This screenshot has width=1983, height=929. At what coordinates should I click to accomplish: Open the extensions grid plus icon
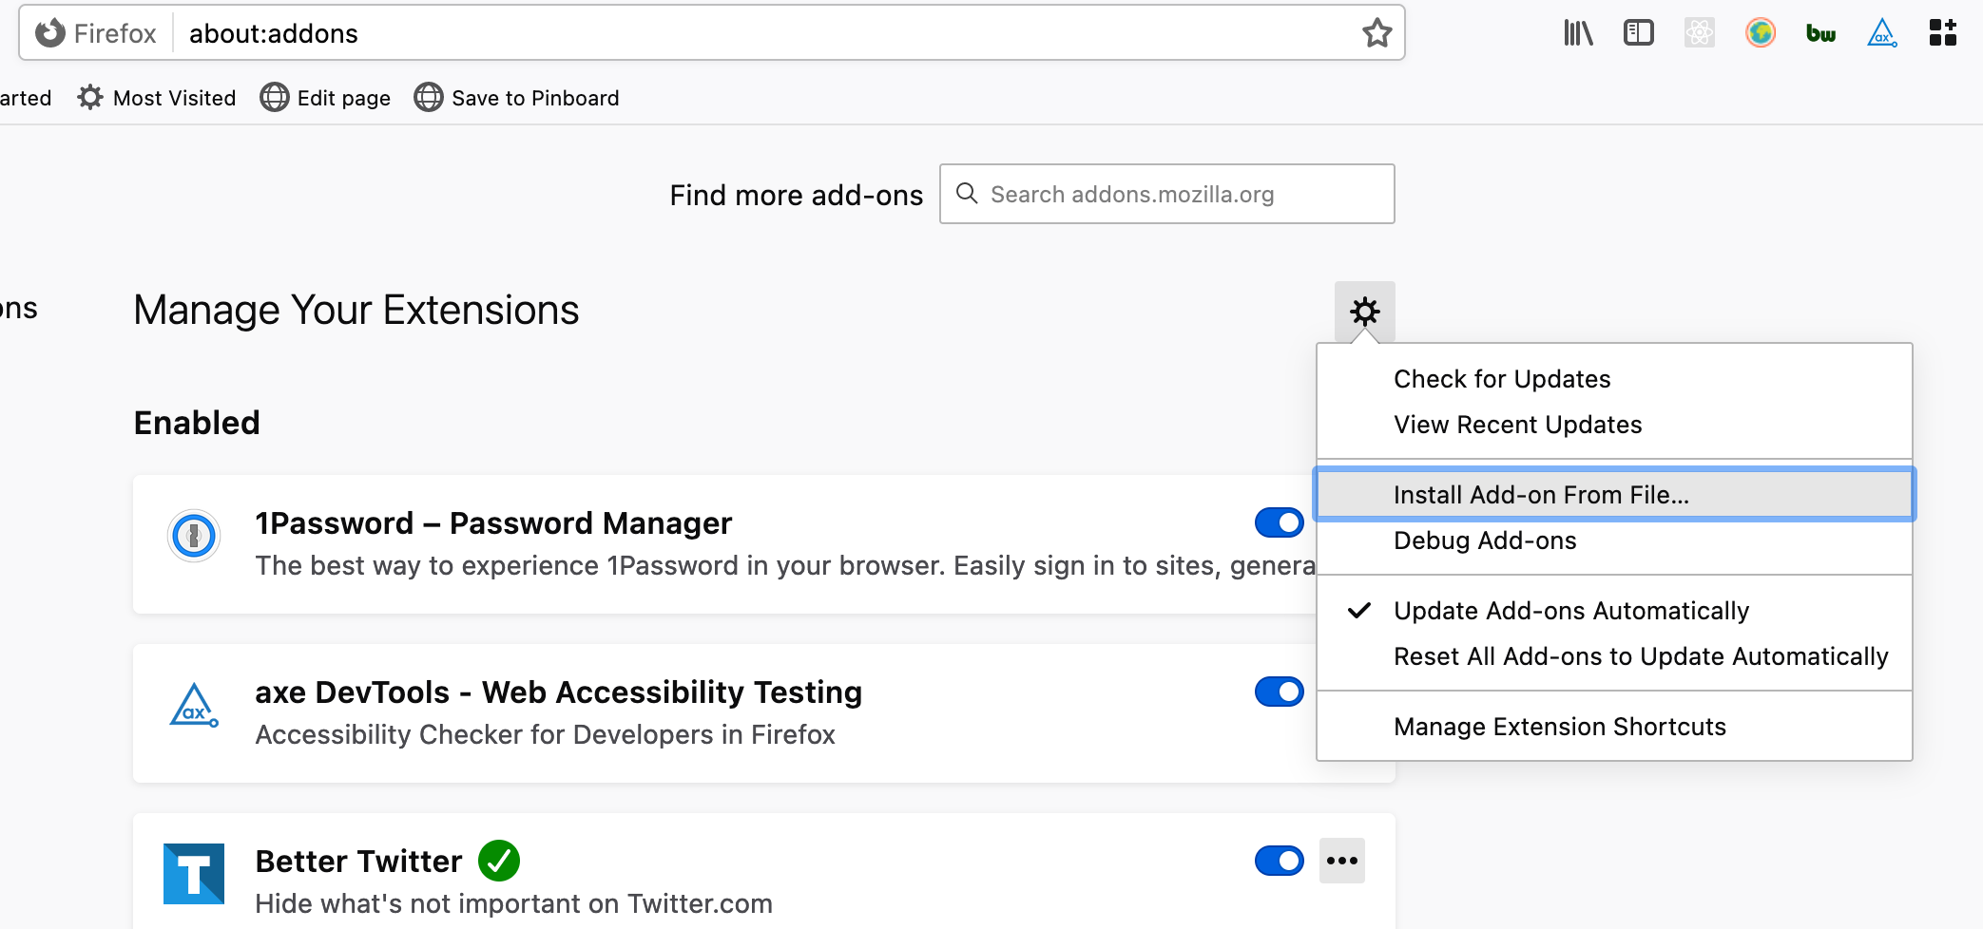coord(1943,33)
